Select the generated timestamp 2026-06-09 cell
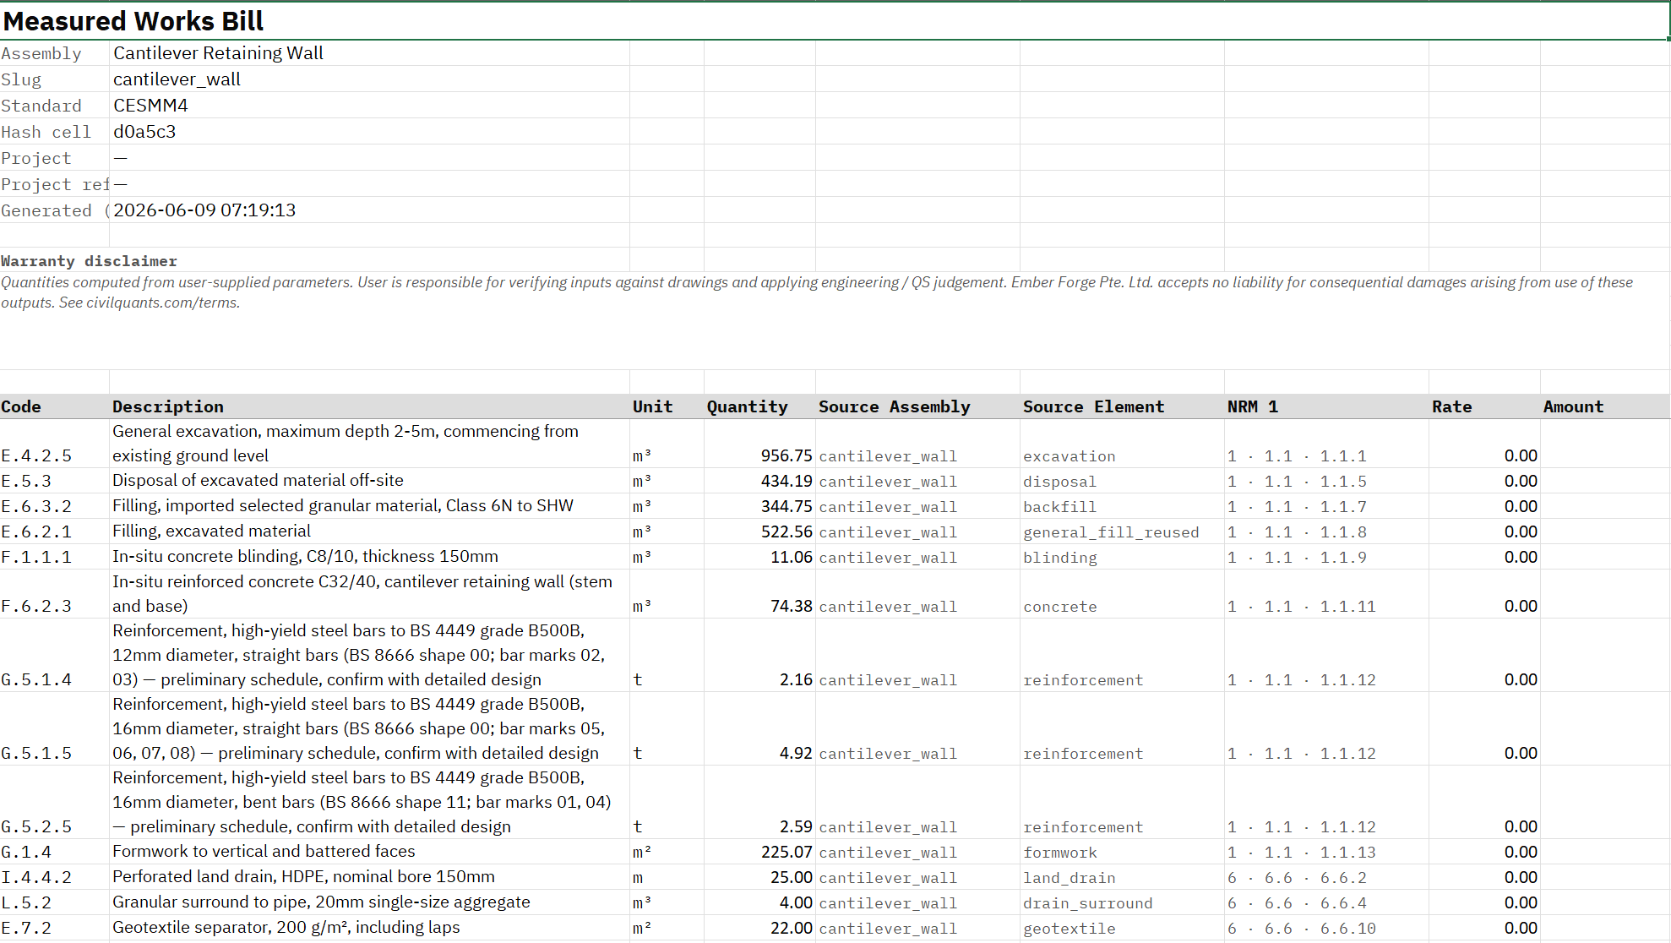This screenshot has height=943, width=1671. click(369, 210)
